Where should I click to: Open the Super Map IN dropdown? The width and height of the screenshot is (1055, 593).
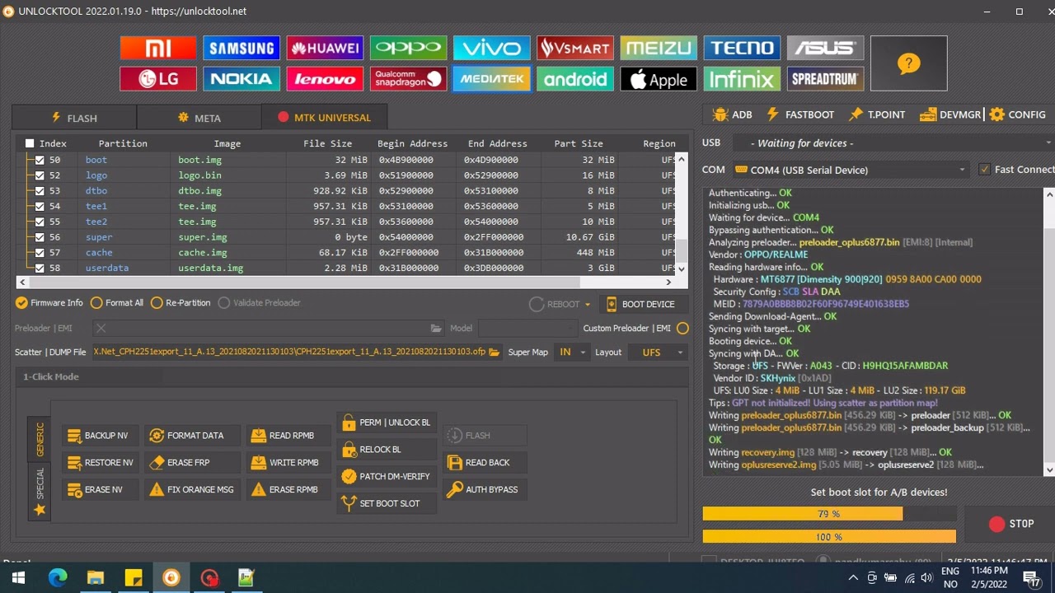click(571, 353)
